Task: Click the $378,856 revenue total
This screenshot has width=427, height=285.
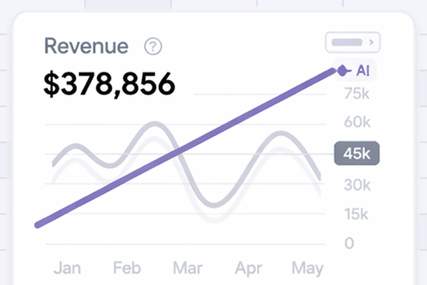Action: click(x=109, y=84)
